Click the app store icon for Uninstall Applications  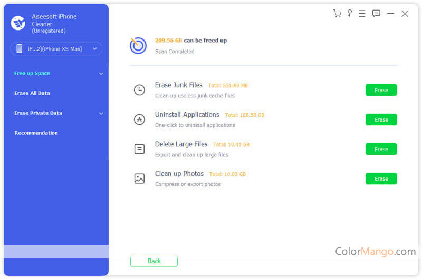pos(139,119)
